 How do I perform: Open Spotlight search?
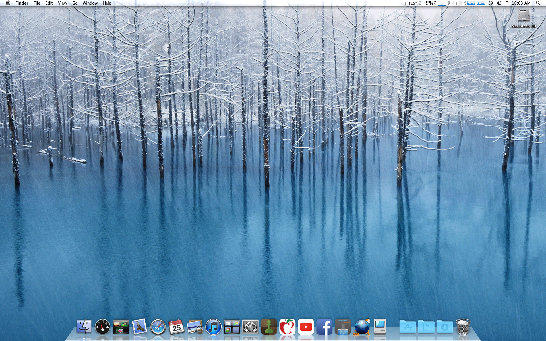coord(537,3)
